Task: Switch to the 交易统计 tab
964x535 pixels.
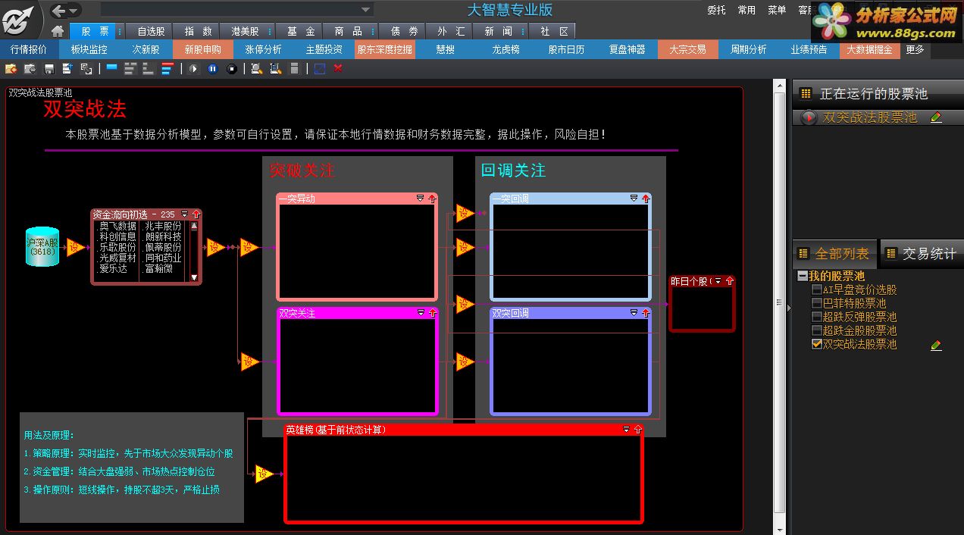Action: click(x=922, y=254)
